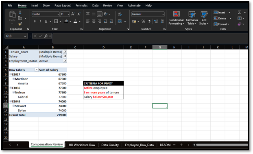Open the Calibri font name dropdown
This screenshot has width=253, height=154.
[x=58, y=14]
